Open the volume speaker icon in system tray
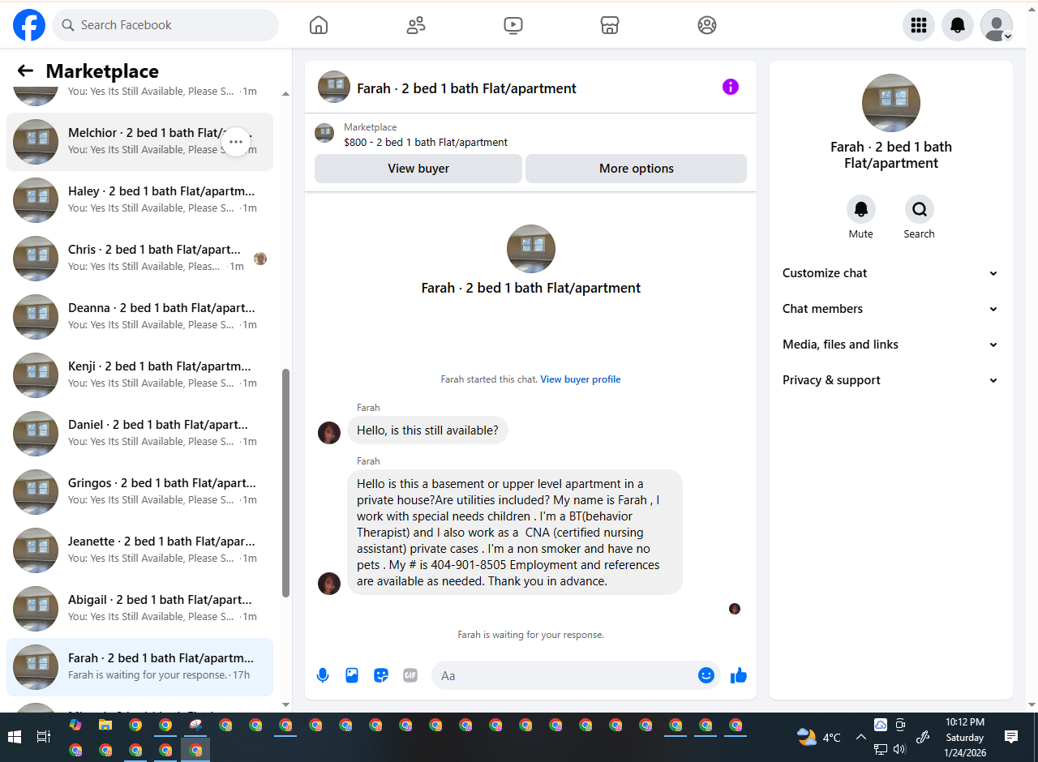1038x762 pixels. pos(899,749)
